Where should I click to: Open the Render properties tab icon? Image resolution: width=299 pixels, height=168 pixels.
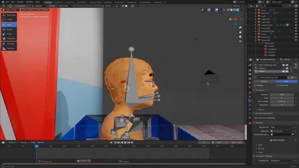[x=250, y=70]
